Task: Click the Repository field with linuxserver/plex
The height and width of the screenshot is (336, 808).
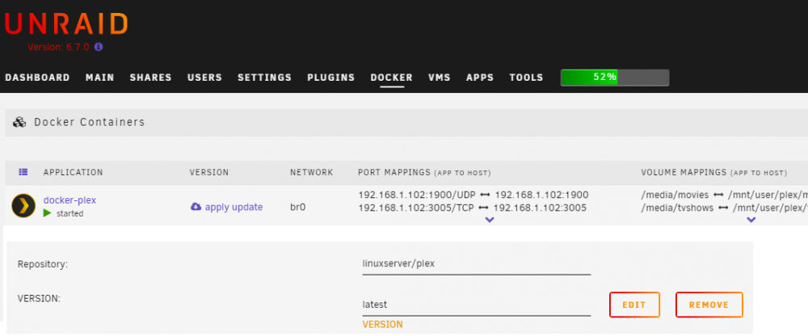Action: [x=476, y=264]
